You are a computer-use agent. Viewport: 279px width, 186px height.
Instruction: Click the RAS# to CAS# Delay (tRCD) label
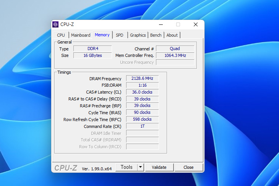click(x=95, y=99)
